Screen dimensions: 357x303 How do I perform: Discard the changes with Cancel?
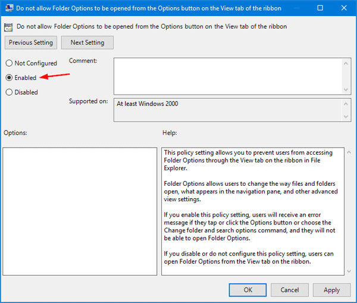click(x=290, y=290)
